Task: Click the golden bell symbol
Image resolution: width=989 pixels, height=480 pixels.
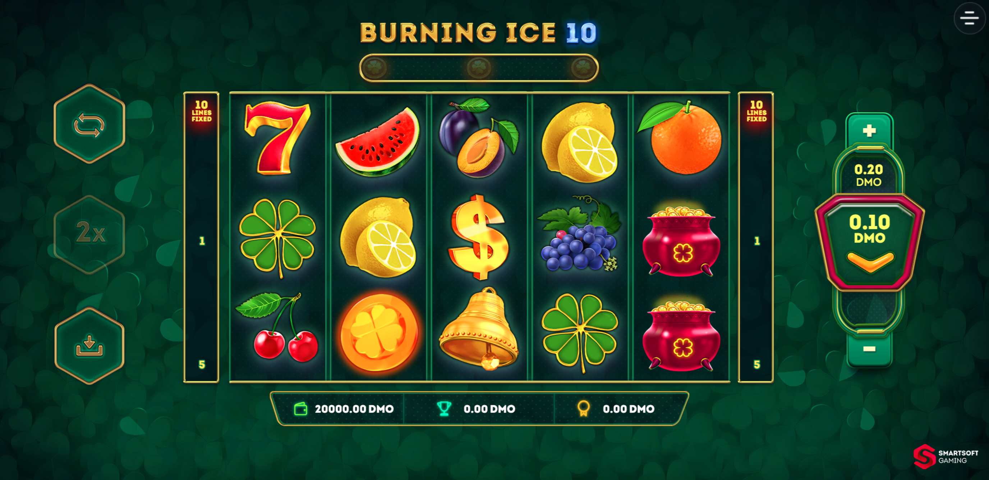Action: [478, 329]
